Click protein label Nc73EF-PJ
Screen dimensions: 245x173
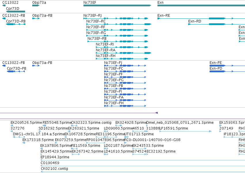[113, 63]
